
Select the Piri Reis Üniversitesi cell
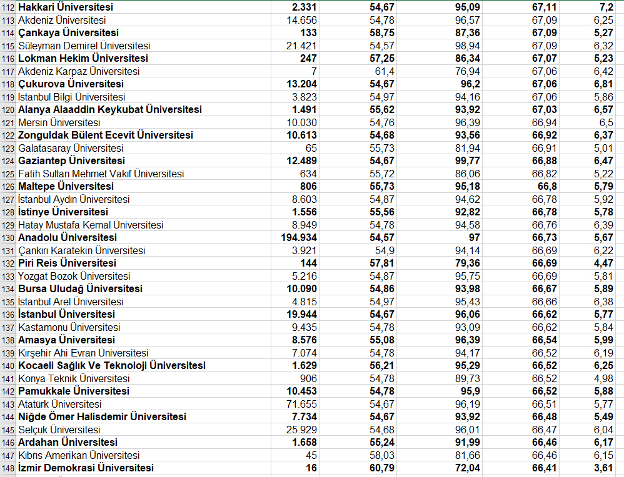tap(143, 263)
